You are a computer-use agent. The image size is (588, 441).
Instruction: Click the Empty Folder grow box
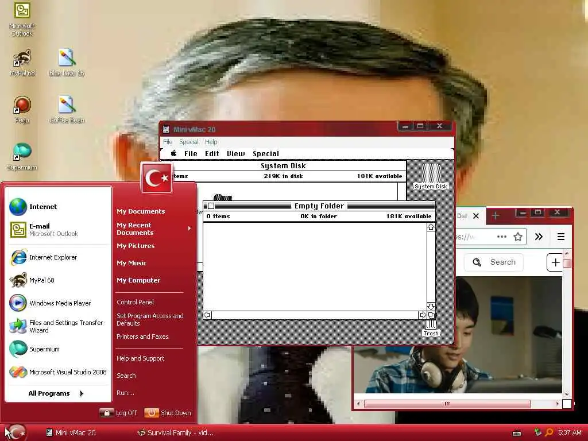click(x=431, y=315)
